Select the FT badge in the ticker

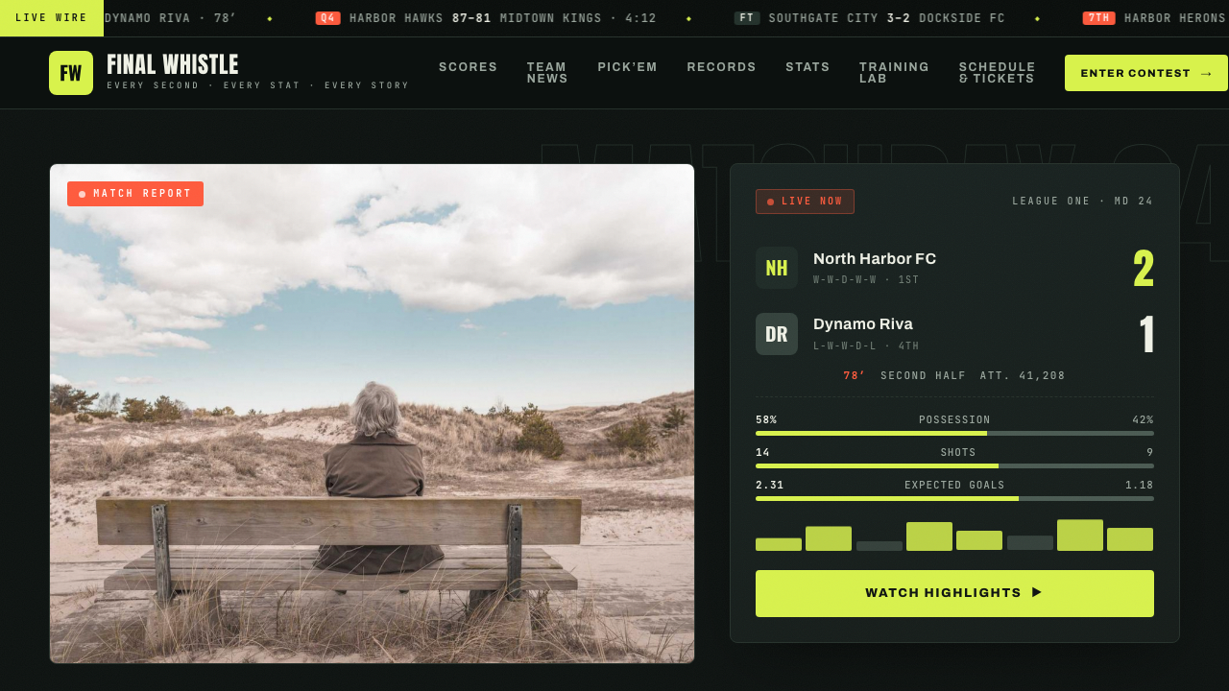click(x=747, y=18)
